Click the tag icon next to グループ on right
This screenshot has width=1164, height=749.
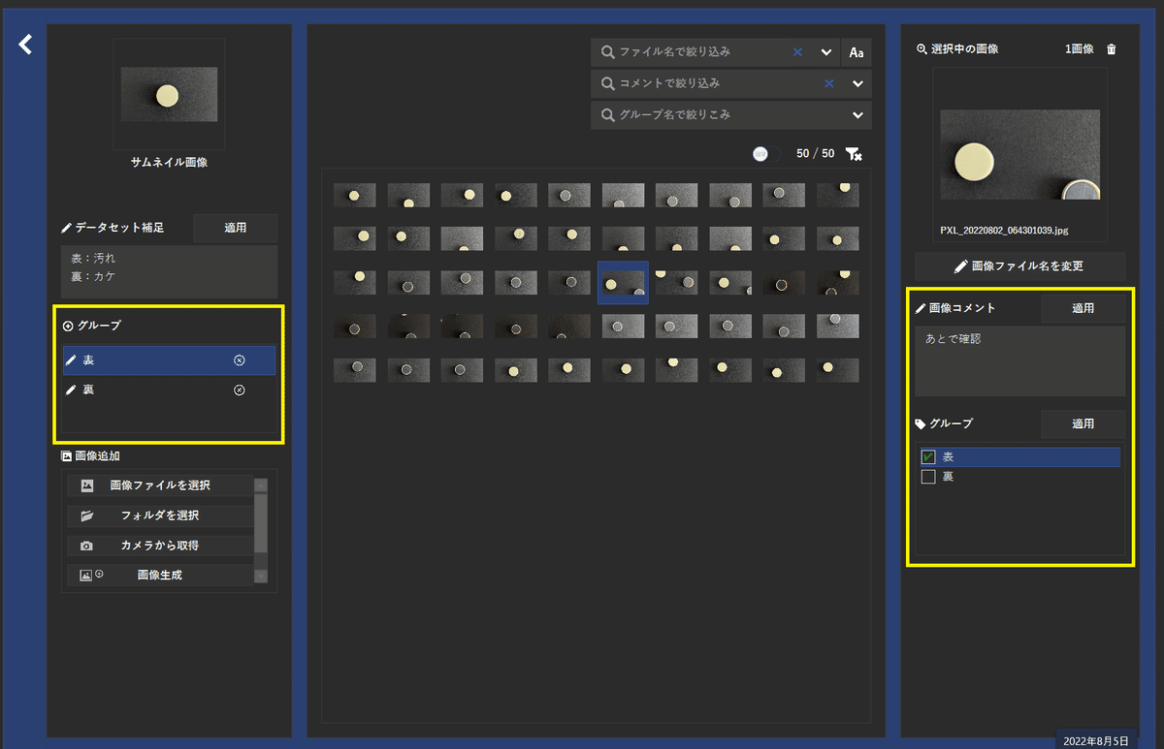(x=921, y=424)
